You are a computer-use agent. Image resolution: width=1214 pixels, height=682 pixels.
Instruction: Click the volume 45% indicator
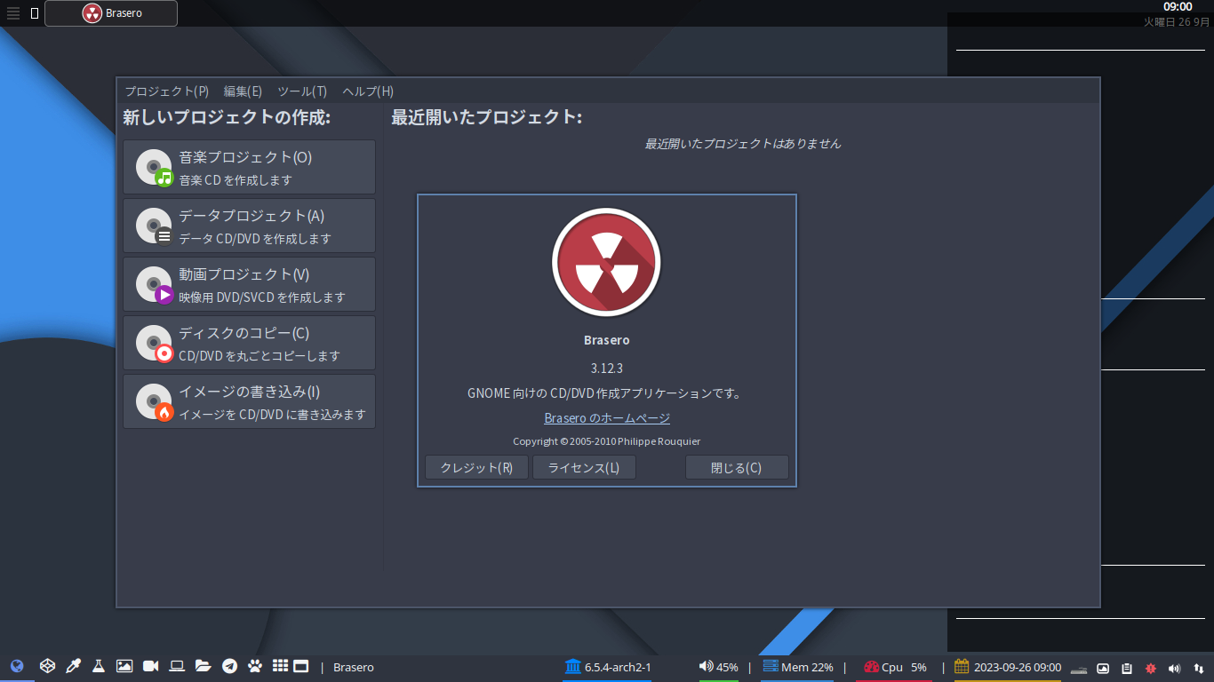[x=718, y=667]
